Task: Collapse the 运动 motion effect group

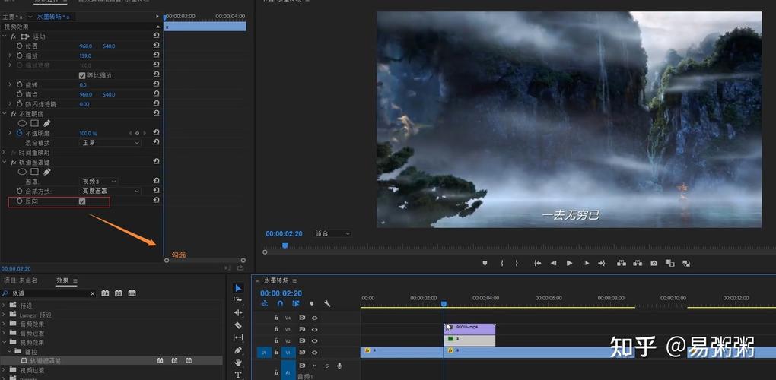Action: coord(5,36)
